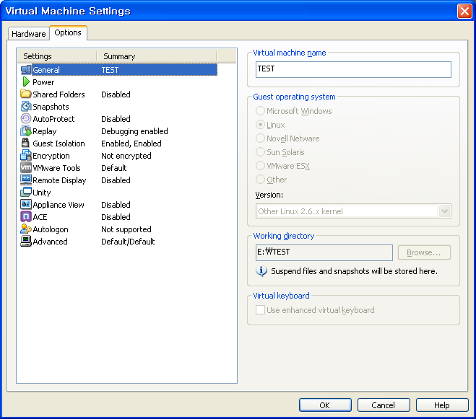Select the Replay row
The width and height of the screenshot is (476, 419).
(x=118, y=131)
